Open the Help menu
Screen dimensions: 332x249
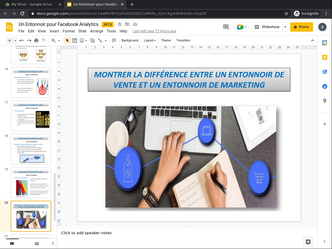(123, 31)
